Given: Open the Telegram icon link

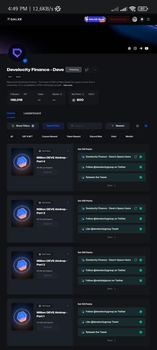Looking at the screenshot, I should [x=141, y=48].
